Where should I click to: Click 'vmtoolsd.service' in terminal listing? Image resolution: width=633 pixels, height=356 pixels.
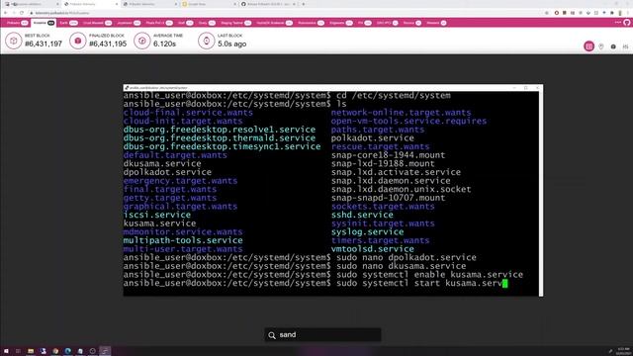(x=372, y=248)
